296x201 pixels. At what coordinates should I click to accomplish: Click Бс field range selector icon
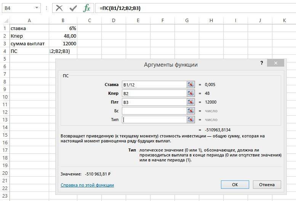click(190, 111)
